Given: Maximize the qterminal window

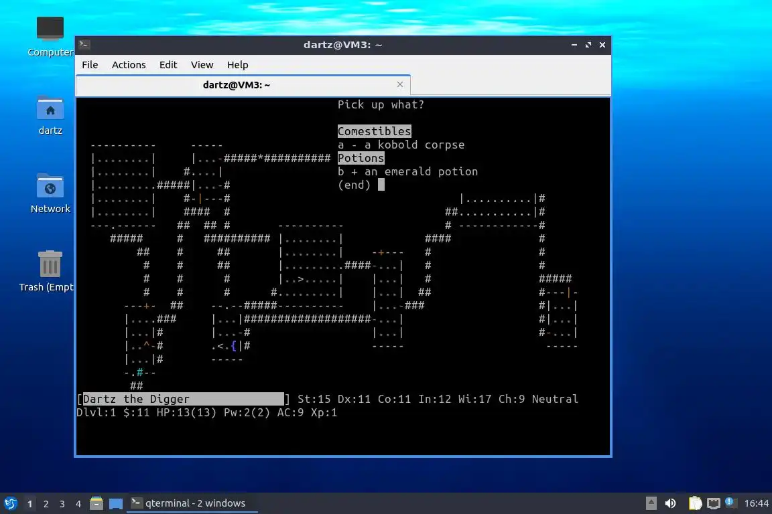Looking at the screenshot, I should (588, 45).
